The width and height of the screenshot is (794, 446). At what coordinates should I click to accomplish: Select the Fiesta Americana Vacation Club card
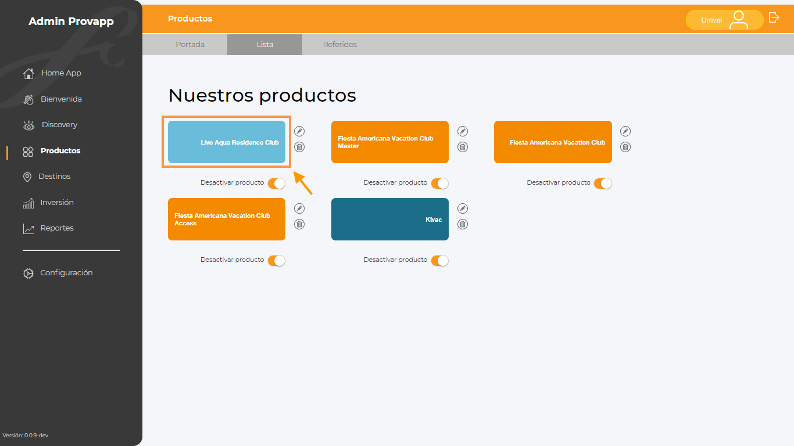coord(553,142)
